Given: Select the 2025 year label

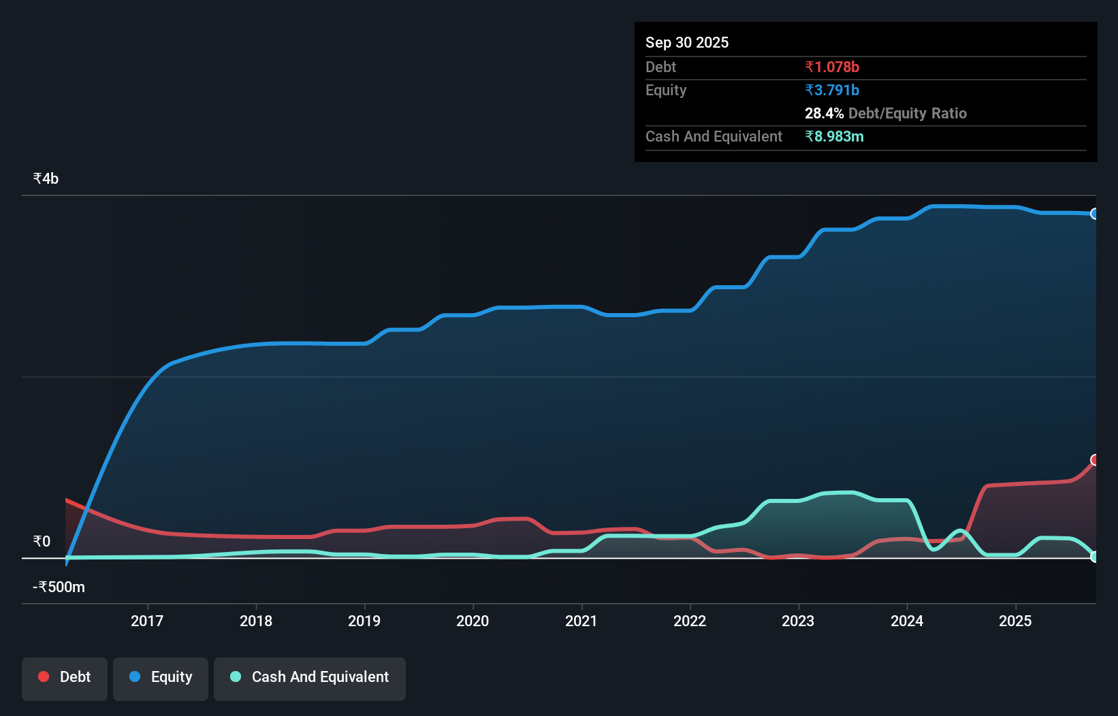Looking at the screenshot, I should coord(1015,621).
